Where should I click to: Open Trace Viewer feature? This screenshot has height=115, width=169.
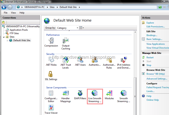coord(51,109)
